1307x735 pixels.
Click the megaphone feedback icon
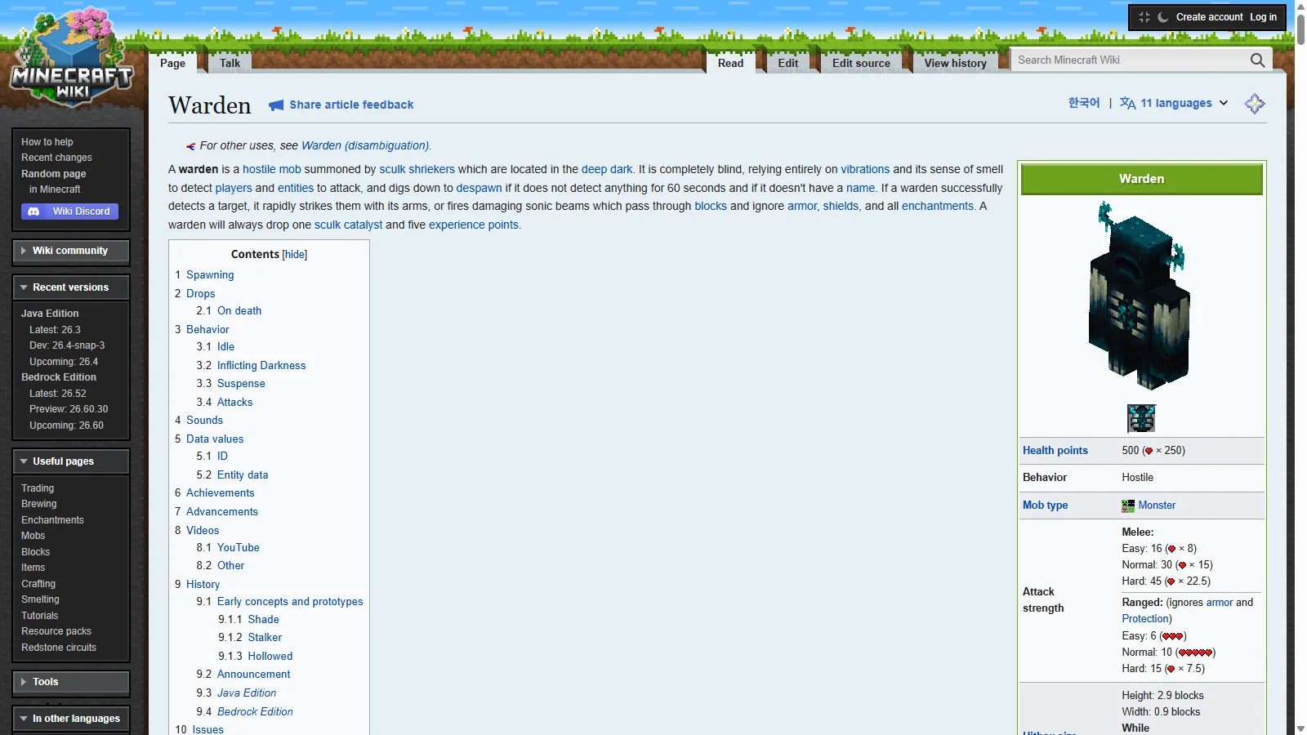point(276,105)
